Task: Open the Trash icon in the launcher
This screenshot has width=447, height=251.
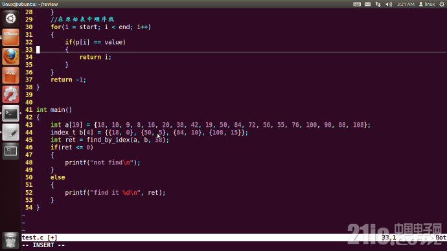Action: [x=10, y=240]
